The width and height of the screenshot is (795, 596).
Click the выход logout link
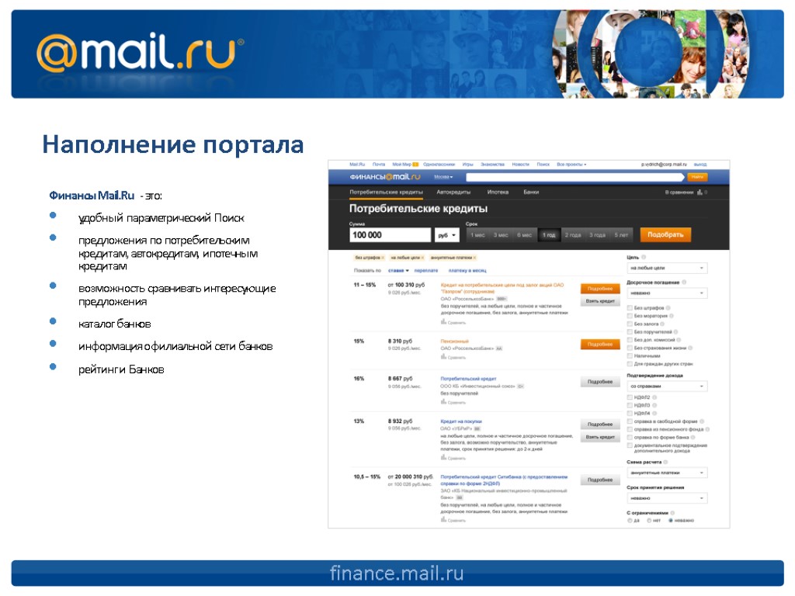(x=700, y=165)
